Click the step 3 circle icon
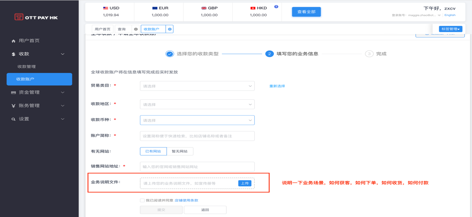Viewport: 472px width, 217px height. point(369,54)
